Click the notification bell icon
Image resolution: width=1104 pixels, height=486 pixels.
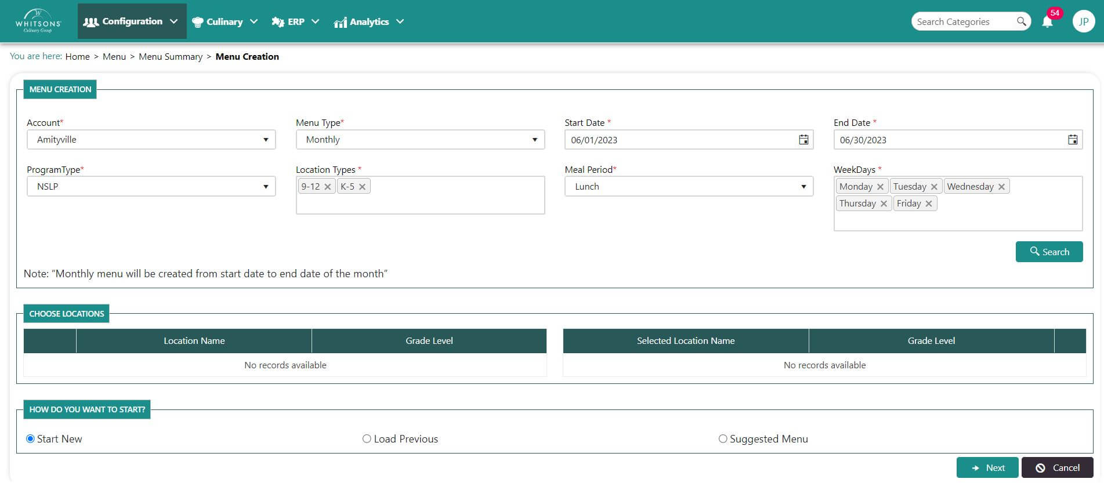pyautogui.click(x=1047, y=22)
